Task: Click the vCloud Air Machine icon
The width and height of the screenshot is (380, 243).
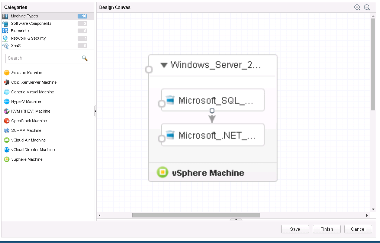Action: click(x=7, y=140)
